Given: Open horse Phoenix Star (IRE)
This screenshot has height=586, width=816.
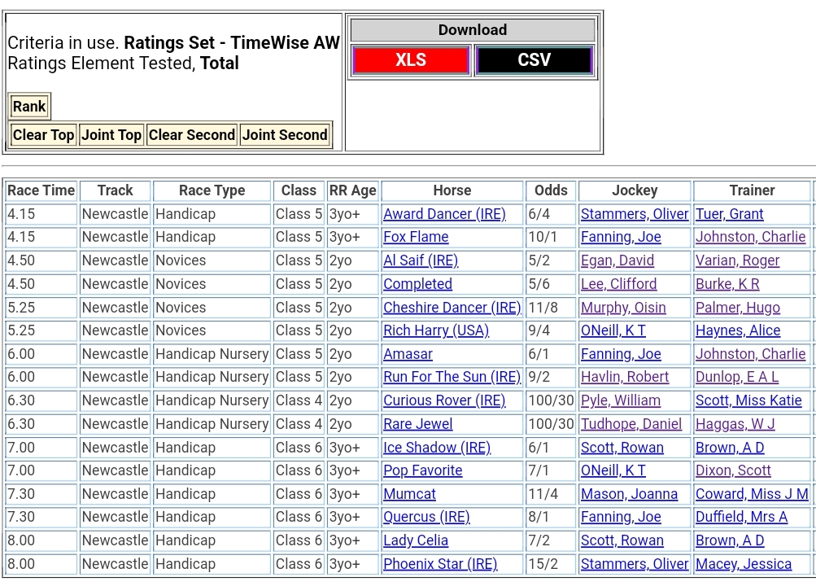Looking at the screenshot, I should 440,564.
